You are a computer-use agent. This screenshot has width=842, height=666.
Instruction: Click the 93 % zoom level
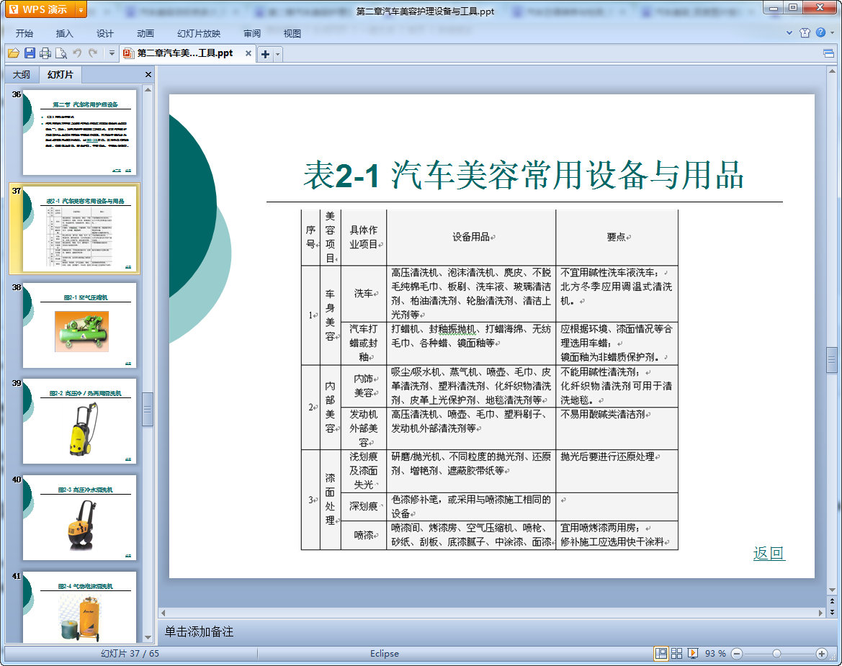pos(715,653)
